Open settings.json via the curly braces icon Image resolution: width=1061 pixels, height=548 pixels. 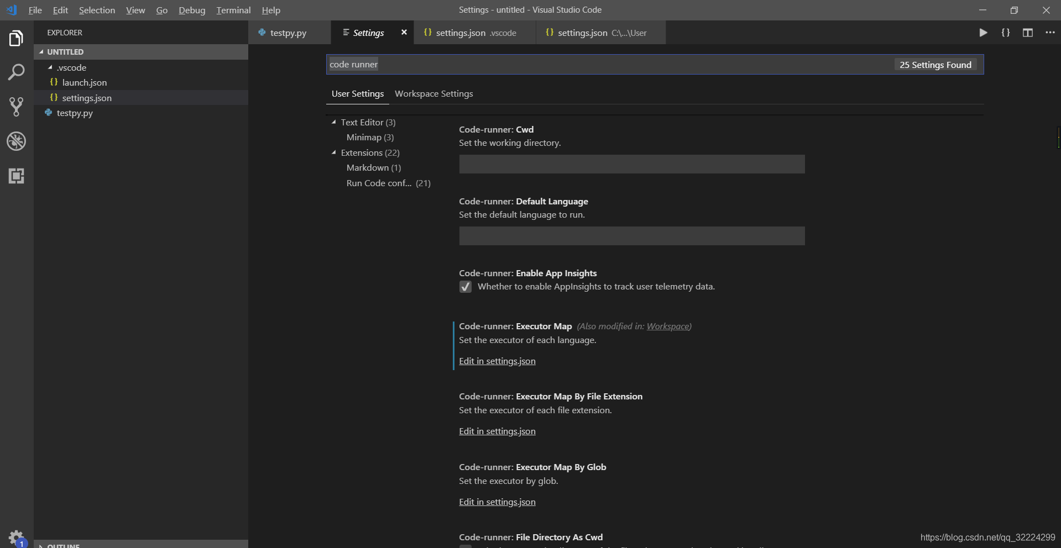tap(1006, 33)
